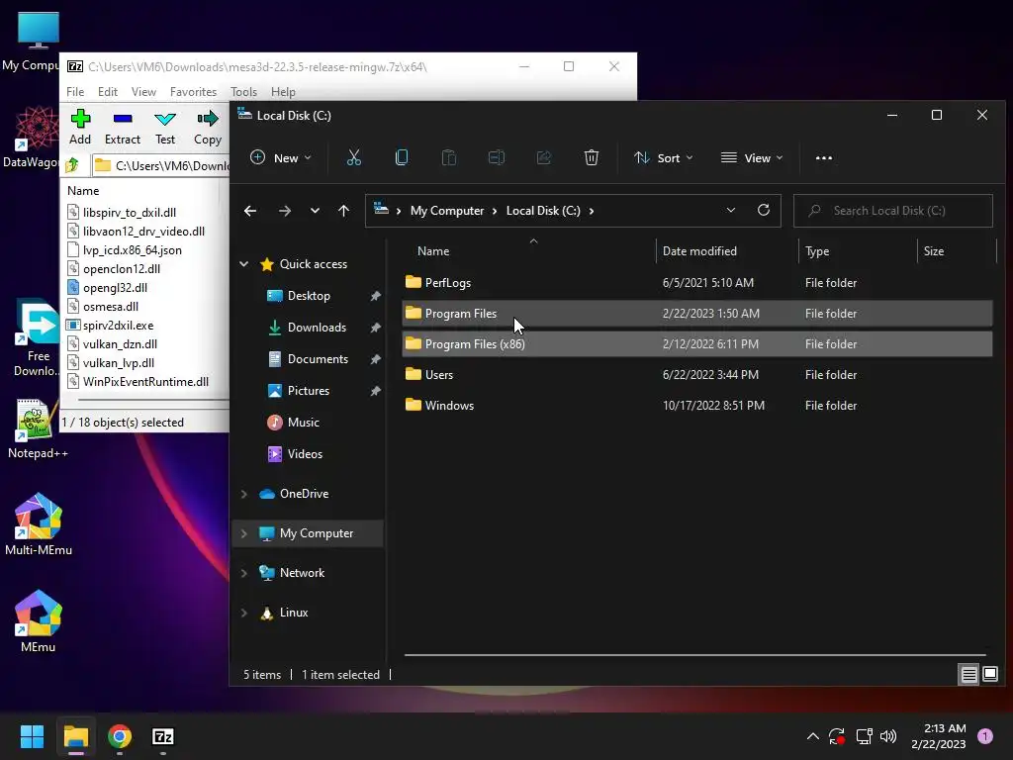The image size is (1013, 760).
Task: Click the clock and date on taskbar
Action: pyautogui.click(x=939, y=736)
